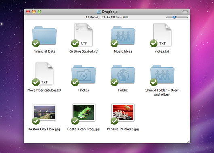
Task: Click the Getting Started.rtf filename label
Action: pyautogui.click(x=84, y=51)
